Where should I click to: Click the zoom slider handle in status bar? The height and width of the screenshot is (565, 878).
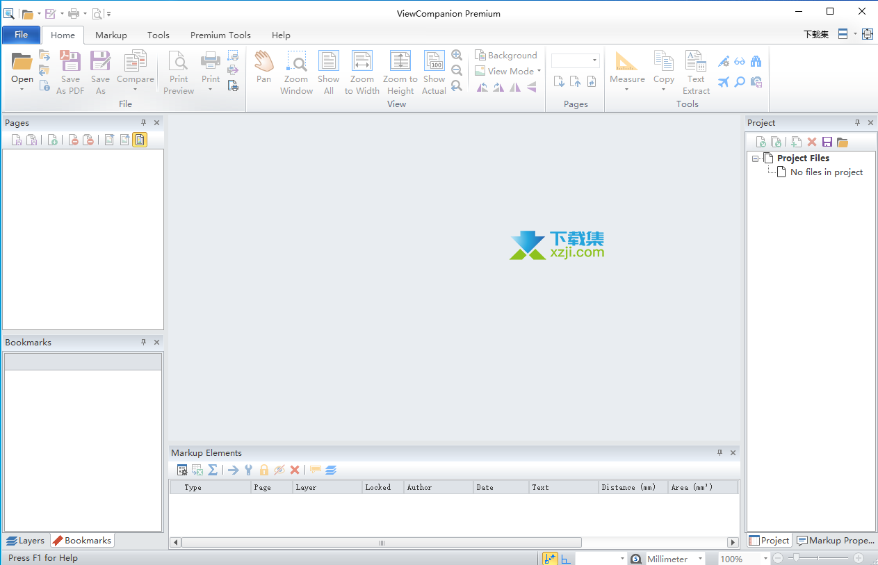797,558
